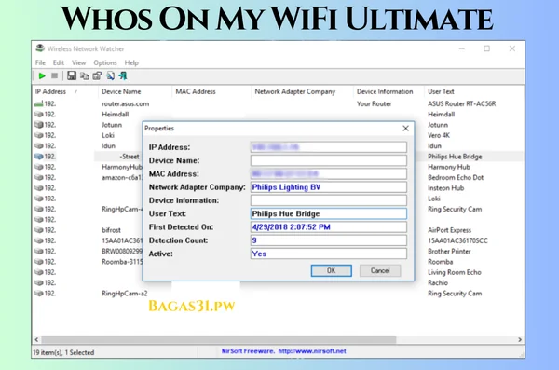
Task: Open the Edit menu
Action: pyautogui.click(x=59, y=62)
